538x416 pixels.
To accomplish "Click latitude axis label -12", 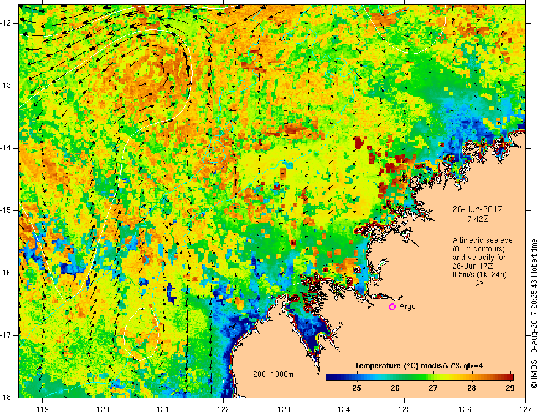I will (7, 23).
